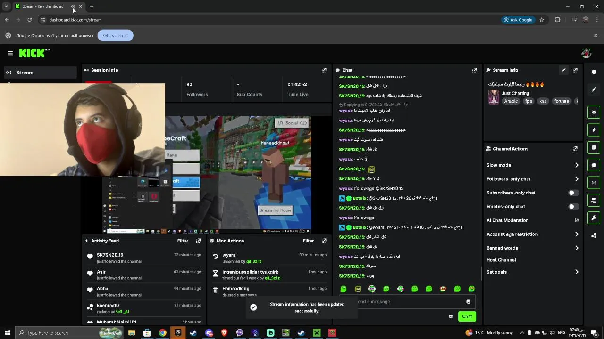Reload the page in Chrome
The width and height of the screenshot is (604, 339).
pos(29,20)
